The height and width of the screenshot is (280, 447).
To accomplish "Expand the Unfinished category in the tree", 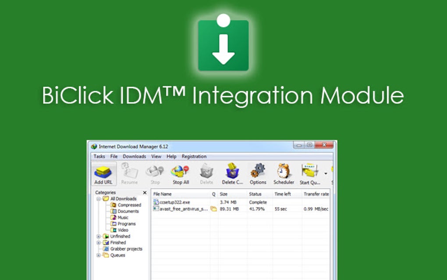I will 98,236.
